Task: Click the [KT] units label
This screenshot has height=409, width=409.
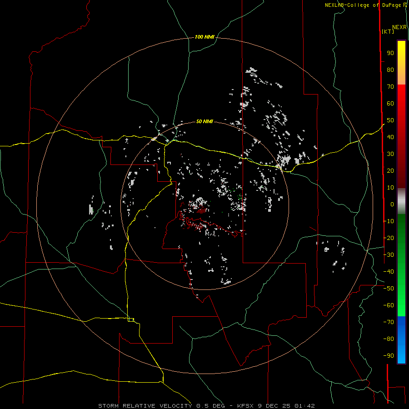Action: 388,31
